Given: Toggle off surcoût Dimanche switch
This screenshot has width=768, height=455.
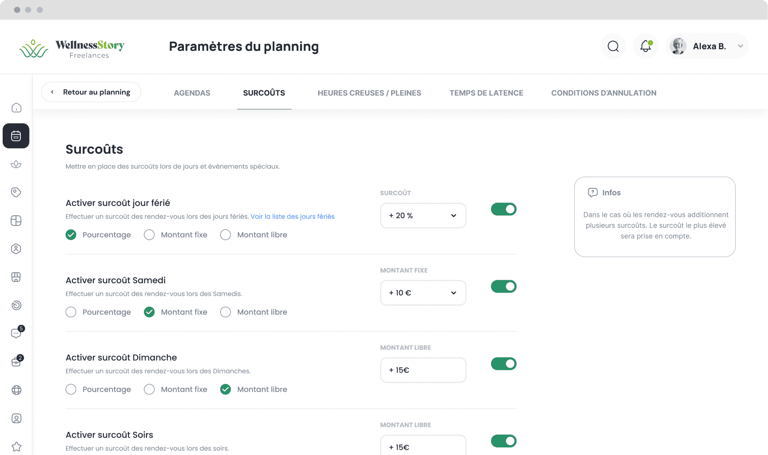Looking at the screenshot, I should [504, 364].
